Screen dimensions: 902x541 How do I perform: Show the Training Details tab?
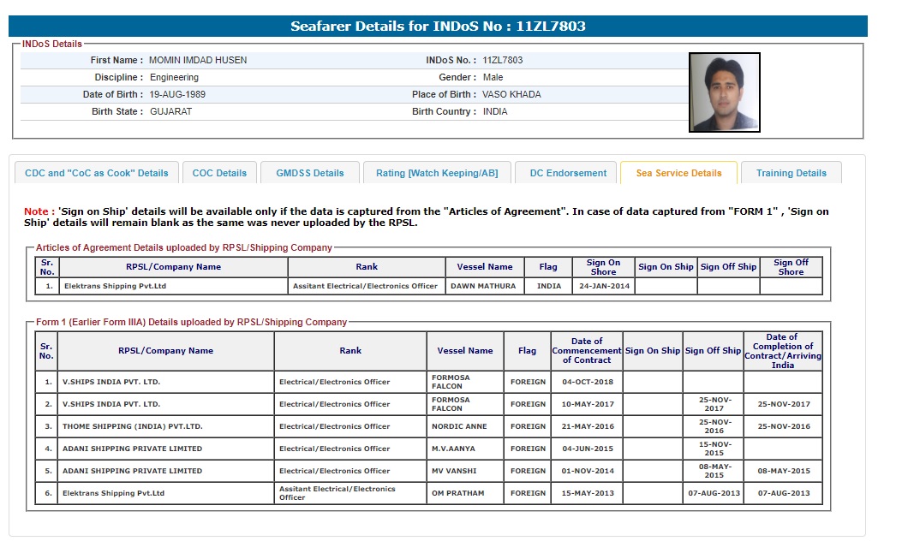point(791,173)
